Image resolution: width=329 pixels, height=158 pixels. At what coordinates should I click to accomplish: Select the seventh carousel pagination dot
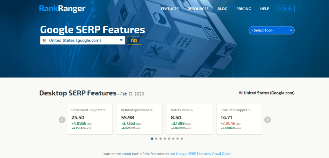pos(177,139)
